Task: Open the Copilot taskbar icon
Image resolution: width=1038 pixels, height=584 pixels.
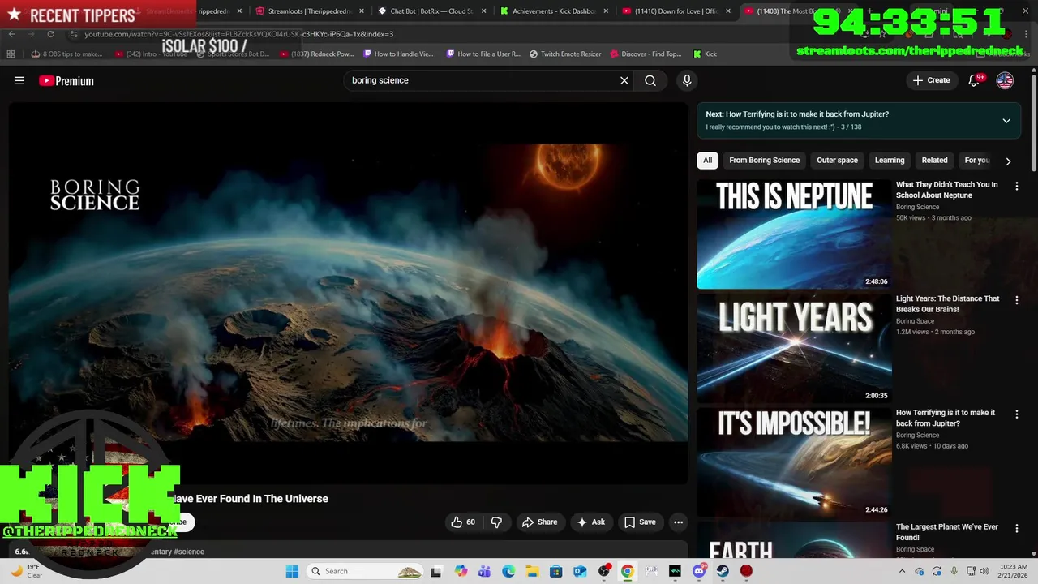Action: tap(461, 571)
